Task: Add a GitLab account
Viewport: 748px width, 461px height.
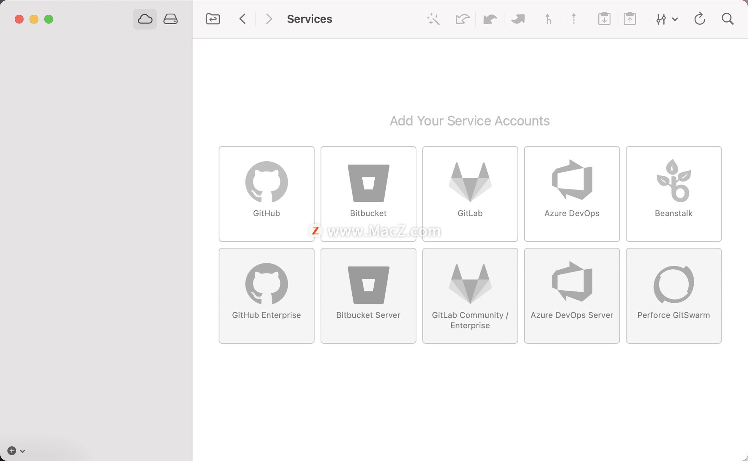Action: pos(470,194)
